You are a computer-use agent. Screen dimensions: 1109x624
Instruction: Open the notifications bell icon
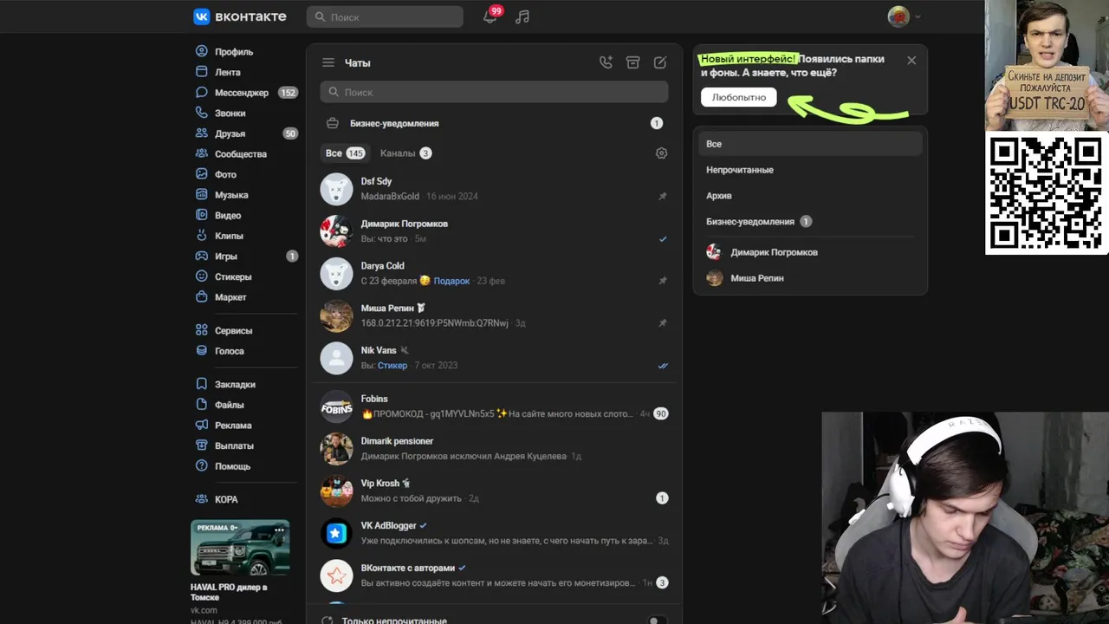click(490, 16)
